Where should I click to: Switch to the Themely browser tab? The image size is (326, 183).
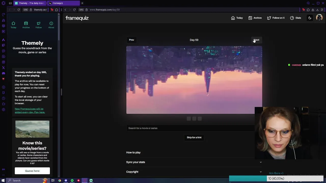[x=29, y=3]
